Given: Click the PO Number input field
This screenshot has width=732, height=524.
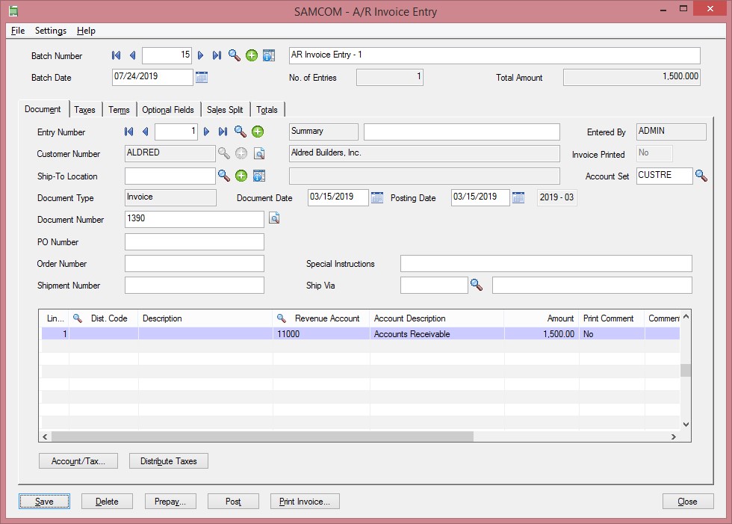Looking at the screenshot, I should (194, 241).
